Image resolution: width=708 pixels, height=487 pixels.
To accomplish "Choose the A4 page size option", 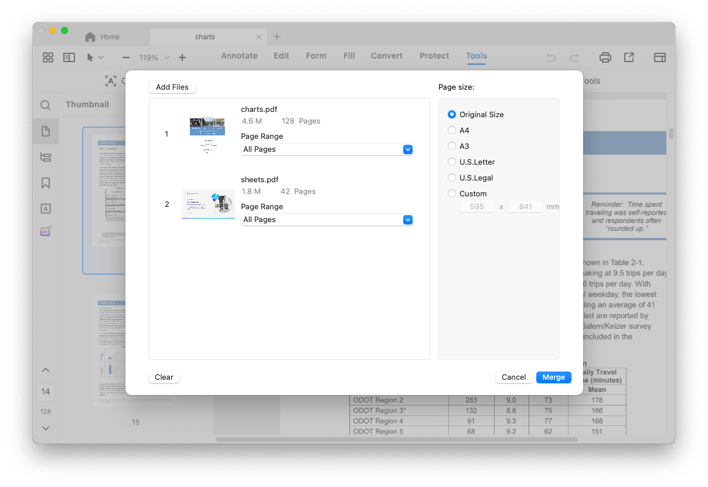I will click(x=451, y=130).
